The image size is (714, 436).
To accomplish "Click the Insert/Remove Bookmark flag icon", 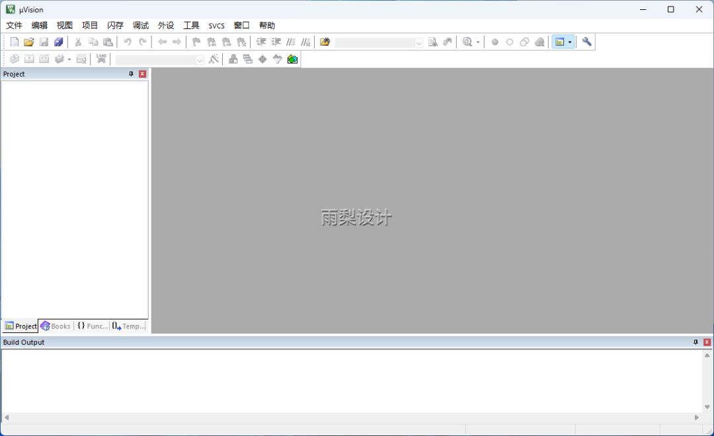I will pyautogui.click(x=196, y=42).
